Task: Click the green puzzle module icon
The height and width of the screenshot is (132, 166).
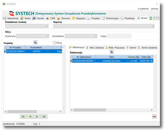Action: pos(151,18)
